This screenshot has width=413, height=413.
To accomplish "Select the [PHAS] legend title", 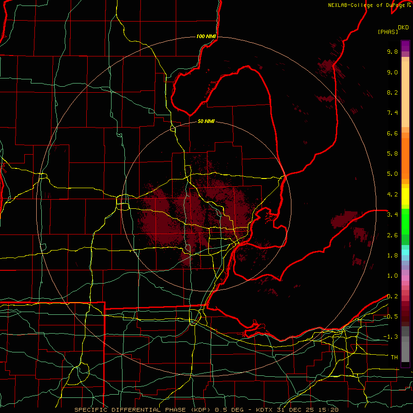I will 388,32.
